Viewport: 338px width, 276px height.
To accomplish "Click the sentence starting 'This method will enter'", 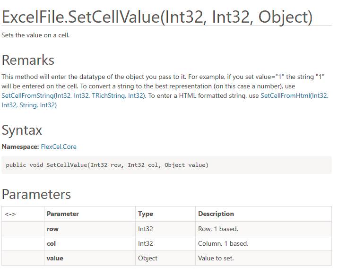I will coord(94,77).
